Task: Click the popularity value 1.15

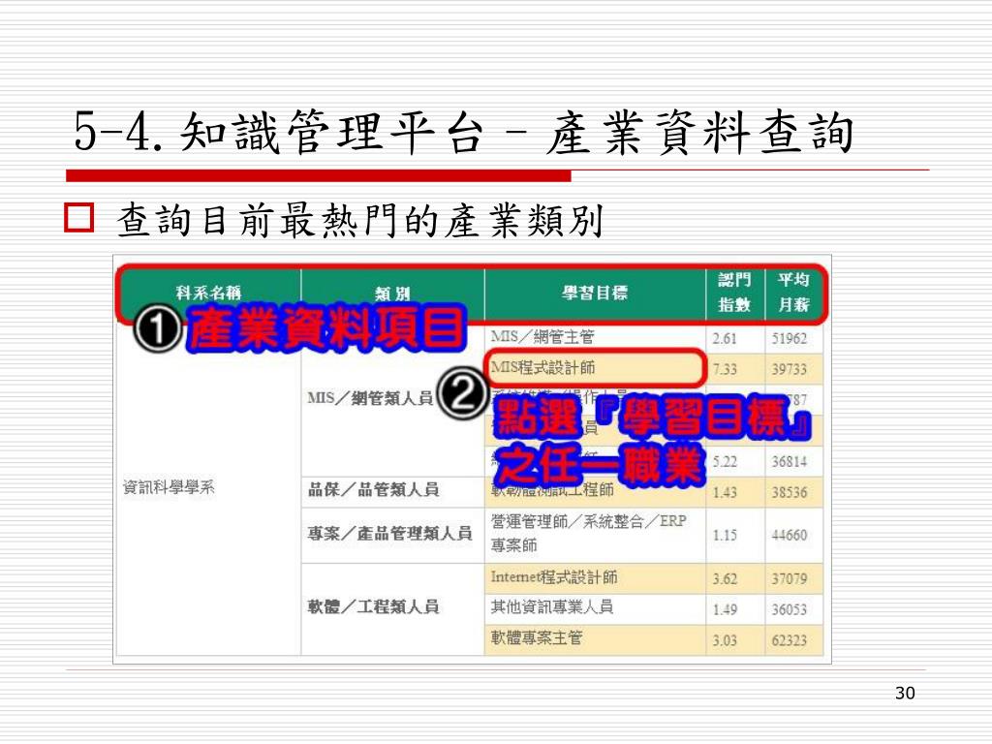Action: click(x=725, y=535)
